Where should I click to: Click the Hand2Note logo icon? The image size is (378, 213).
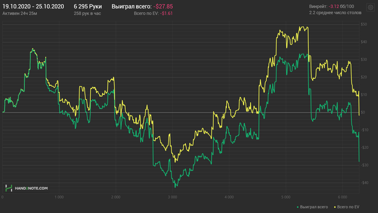click(x=9, y=188)
